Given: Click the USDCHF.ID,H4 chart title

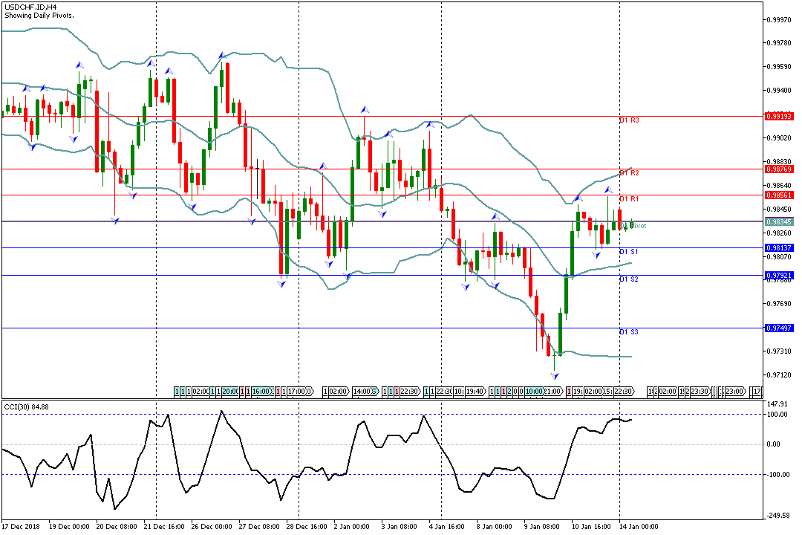Looking at the screenshot, I should tap(30, 7).
